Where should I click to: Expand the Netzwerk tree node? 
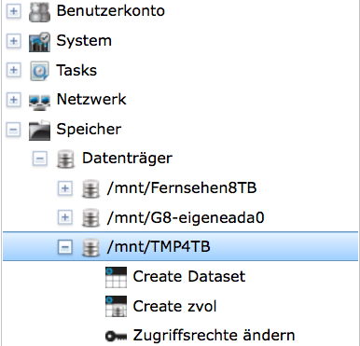[x=13, y=100]
